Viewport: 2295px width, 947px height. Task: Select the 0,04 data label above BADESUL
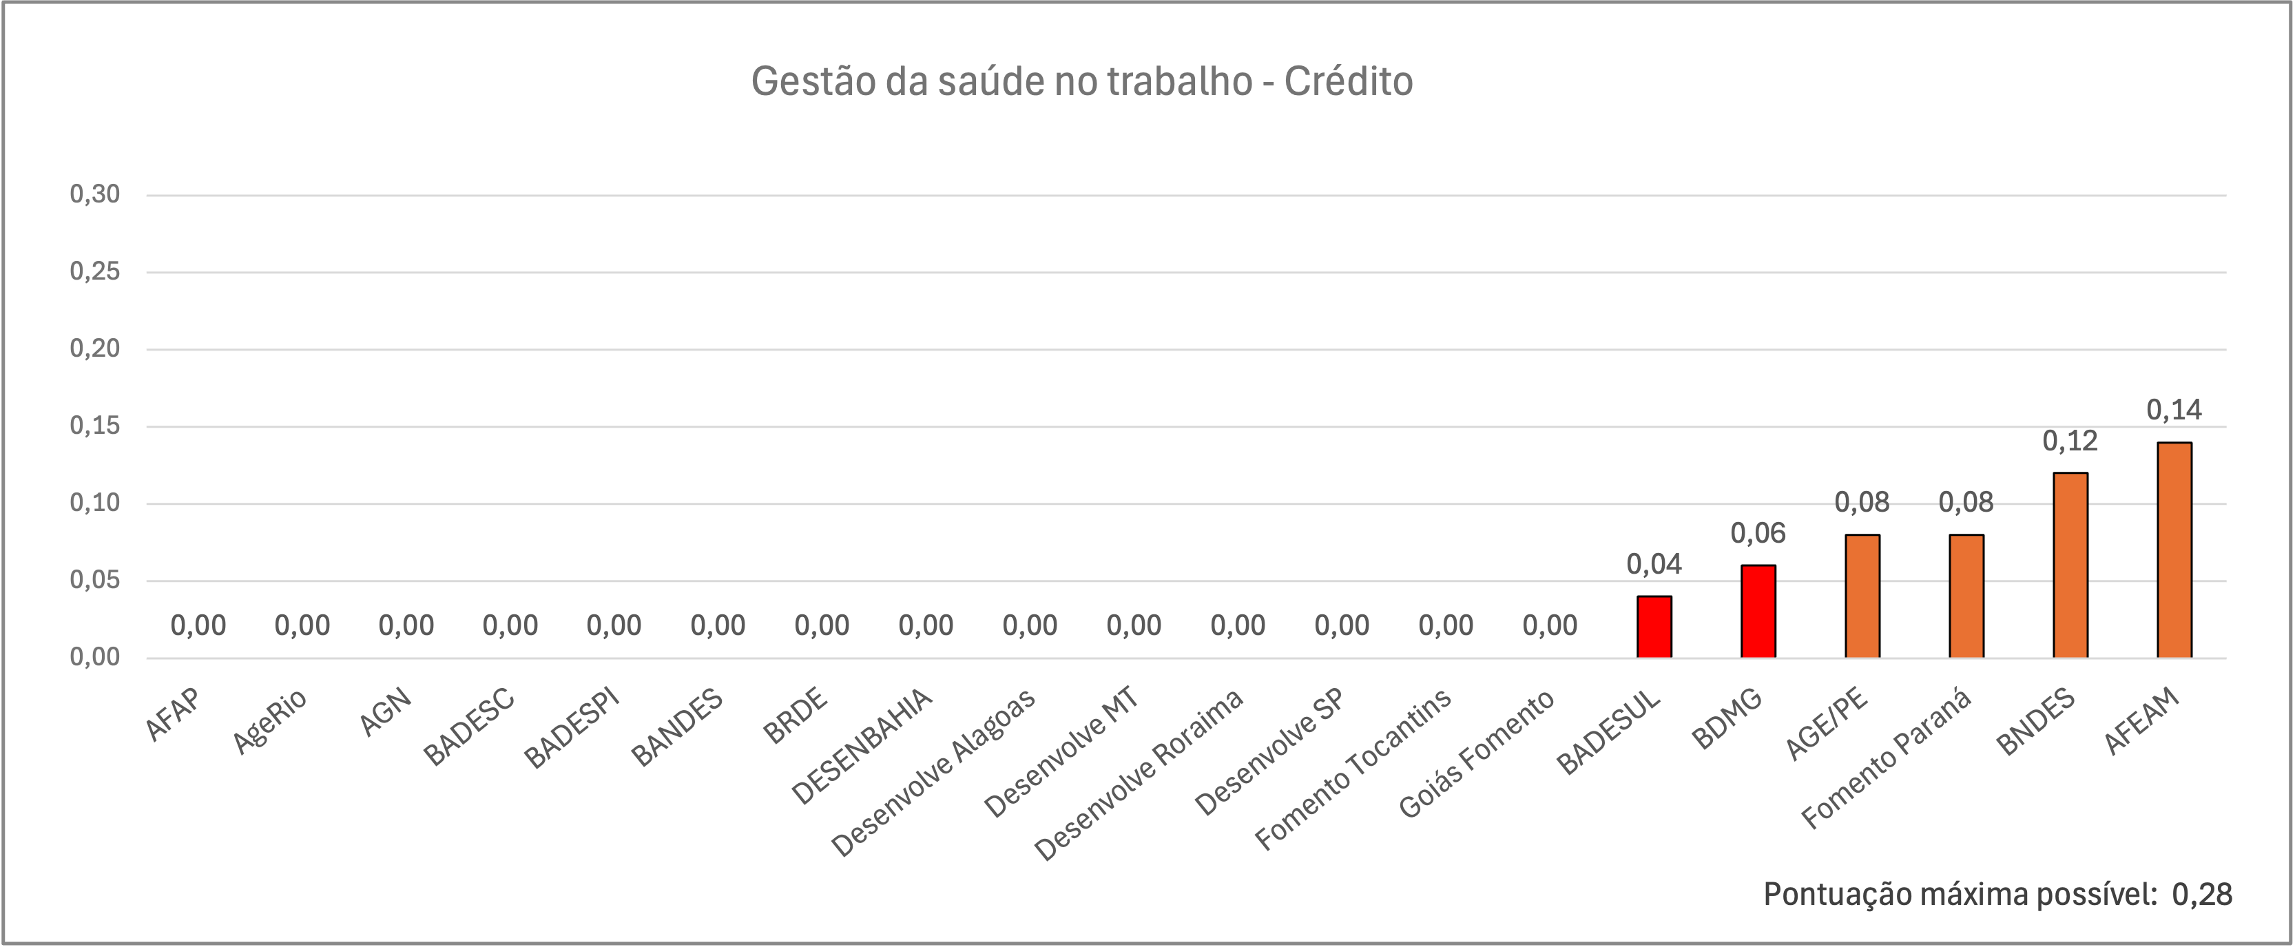pyautogui.click(x=1654, y=564)
